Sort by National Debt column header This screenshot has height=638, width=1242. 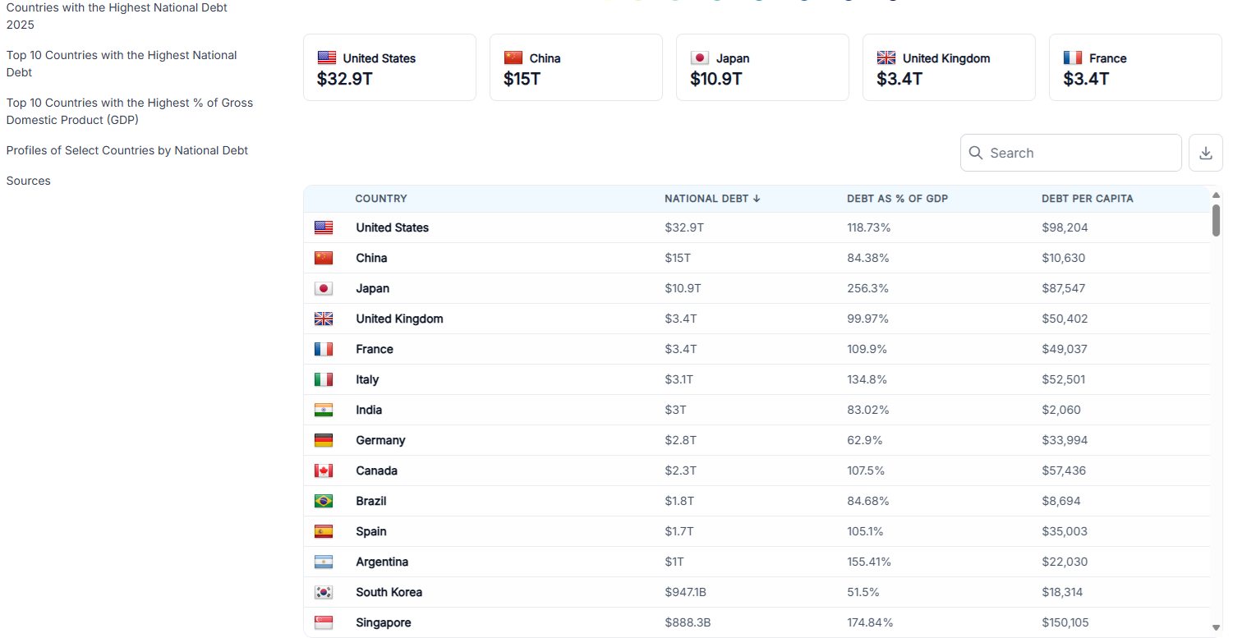click(712, 199)
